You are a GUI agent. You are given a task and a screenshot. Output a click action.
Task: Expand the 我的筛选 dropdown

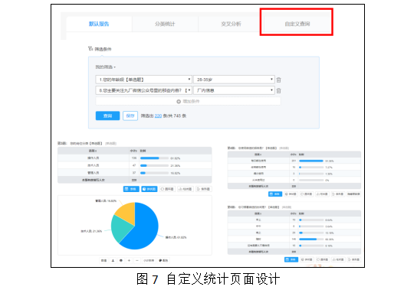tap(106, 67)
